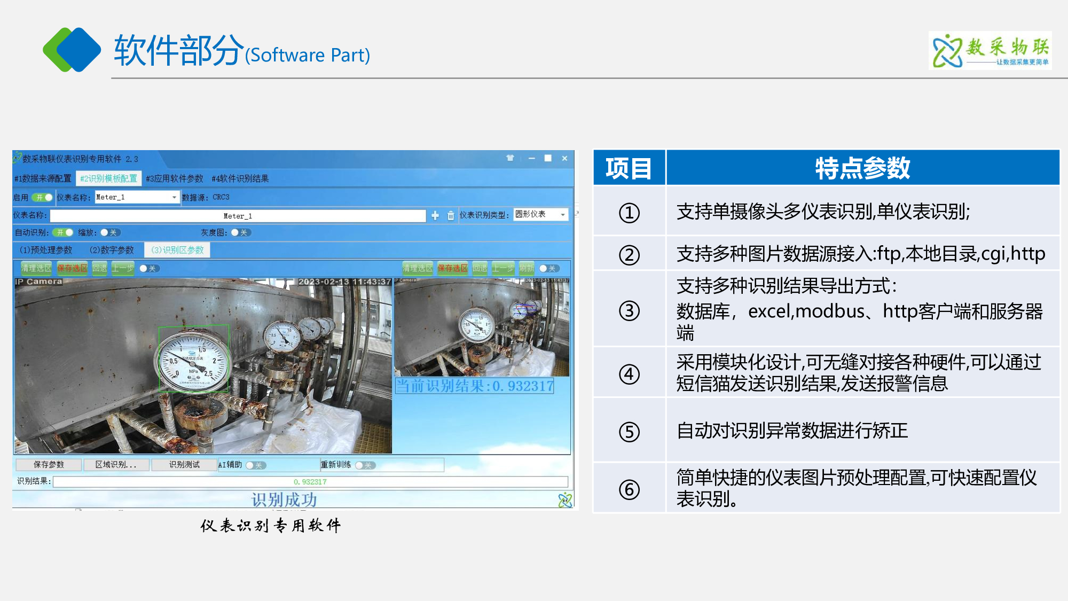The image size is (1068, 601).
Task: Click 保存选区 in the left image toolbar
Action: (x=72, y=268)
